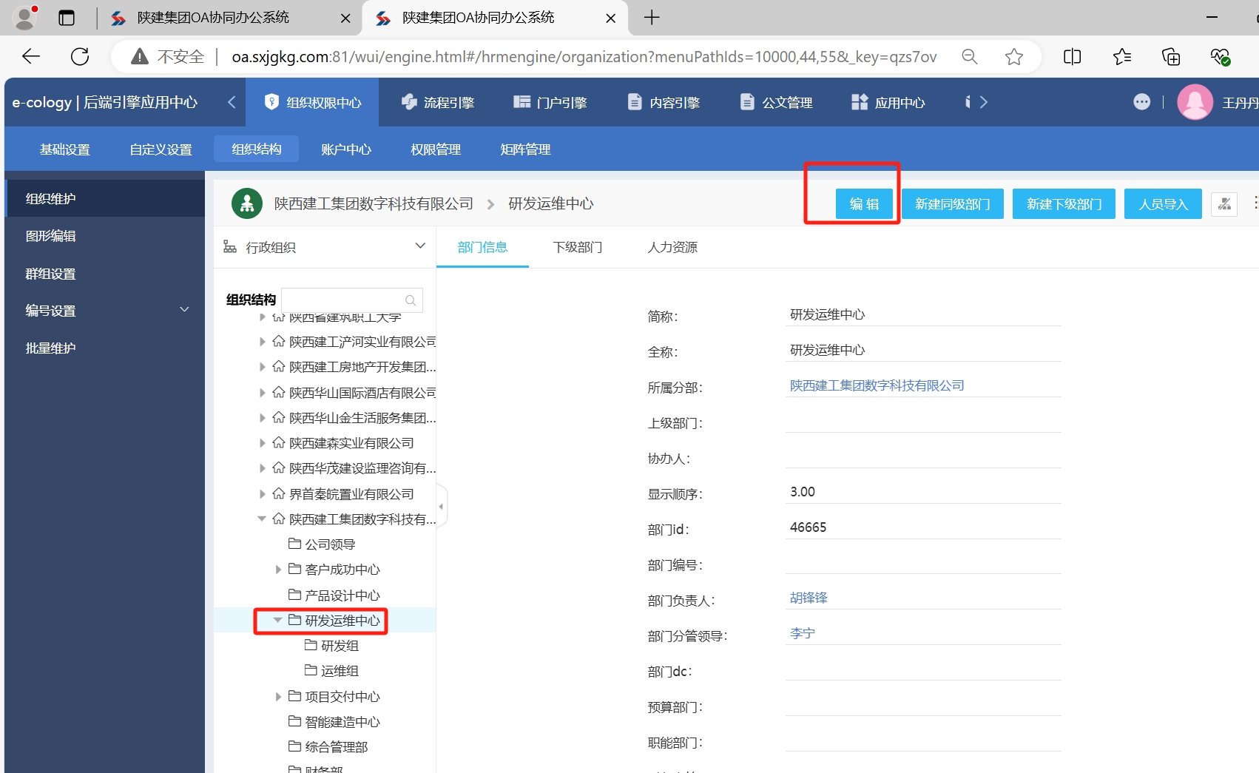This screenshot has height=773, width=1259.
Task: Collapse left sidebar with chevron arrow
Action: click(232, 102)
